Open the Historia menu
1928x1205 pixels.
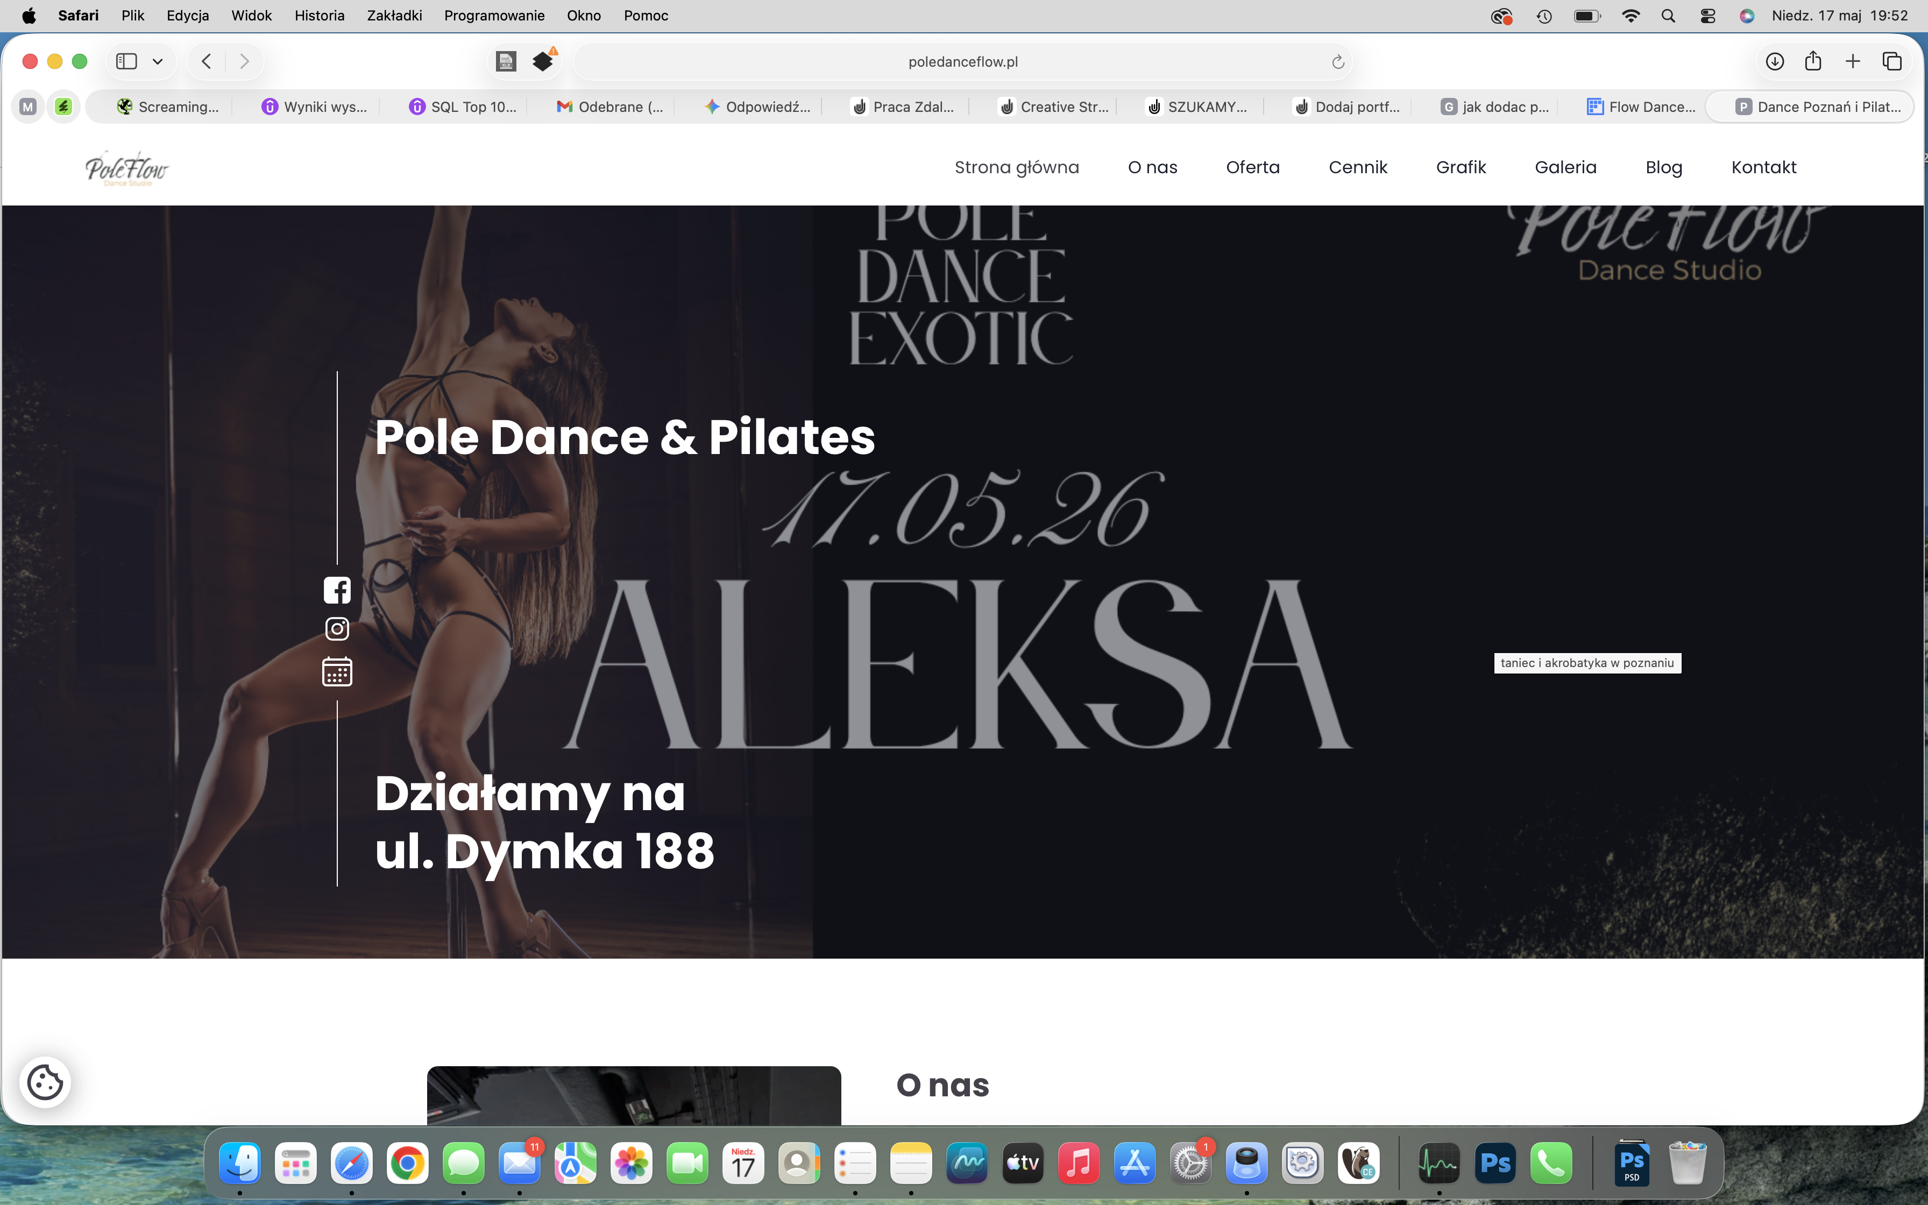[x=320, y=15]
